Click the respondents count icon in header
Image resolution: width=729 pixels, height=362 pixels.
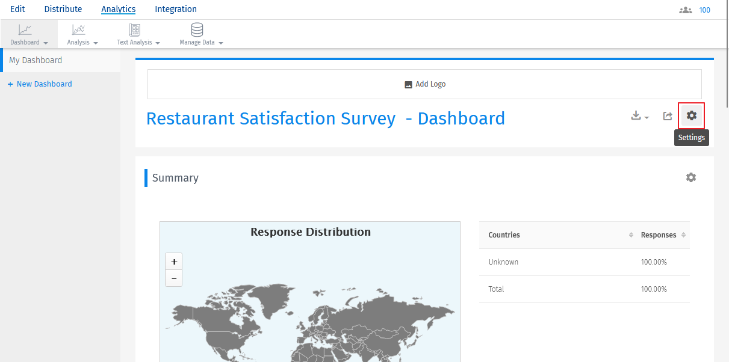[x=685, y=10]
